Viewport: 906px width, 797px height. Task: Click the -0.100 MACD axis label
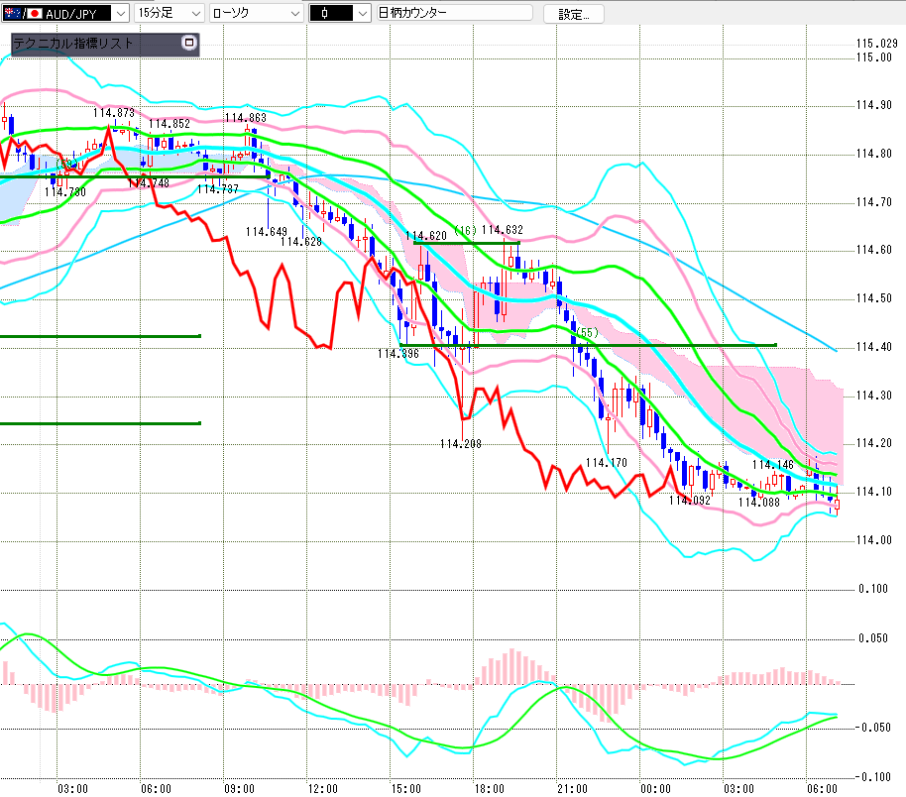click(x=873, y=777)
